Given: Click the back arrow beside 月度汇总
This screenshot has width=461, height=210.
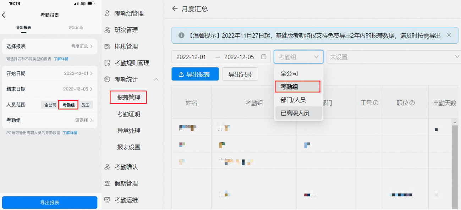Looking at the screenshot, I should 175,9.
